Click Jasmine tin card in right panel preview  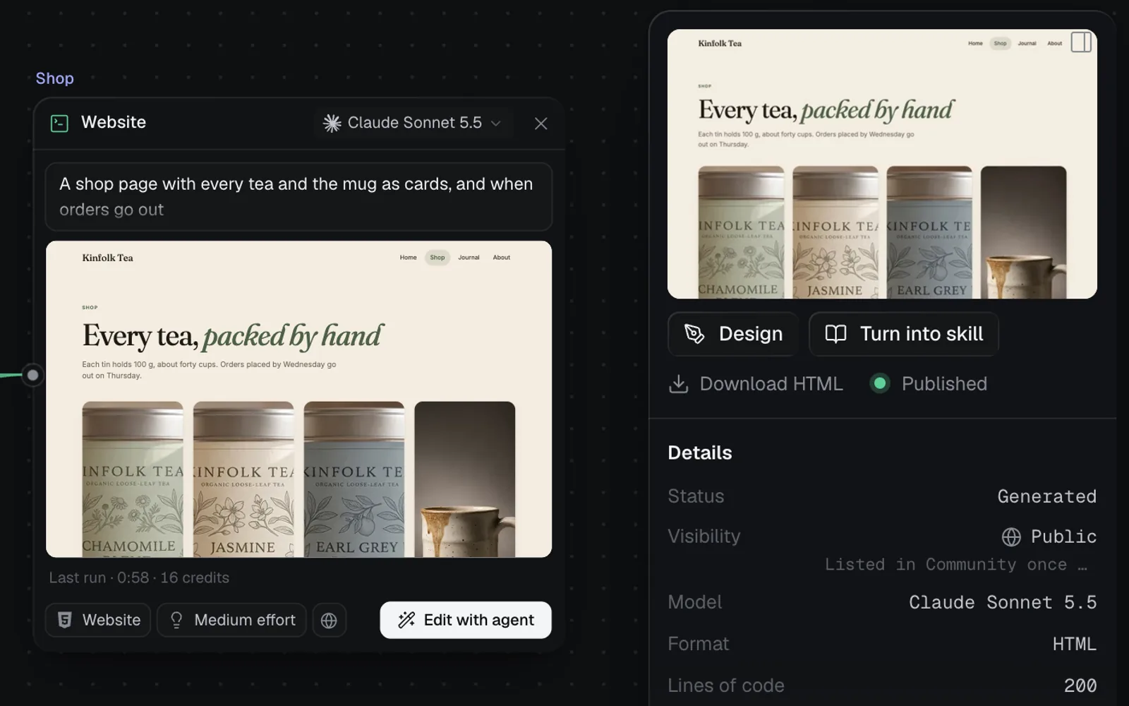835,232
